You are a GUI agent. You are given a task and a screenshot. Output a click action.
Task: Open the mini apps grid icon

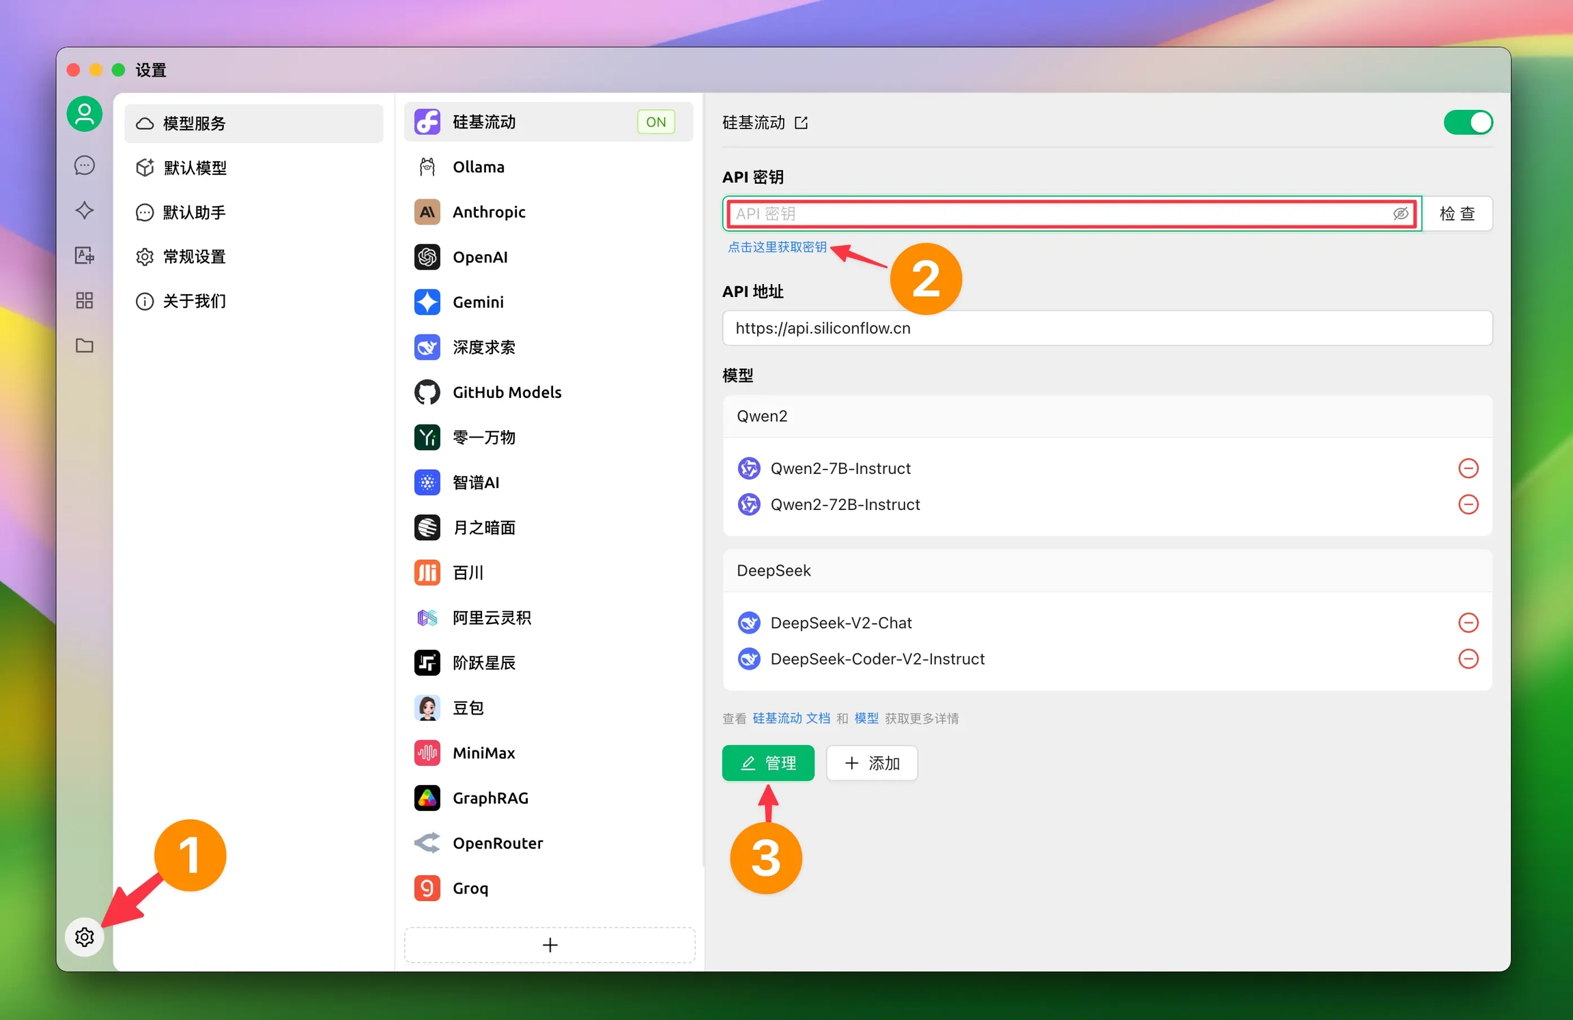(x=84, y=300)
